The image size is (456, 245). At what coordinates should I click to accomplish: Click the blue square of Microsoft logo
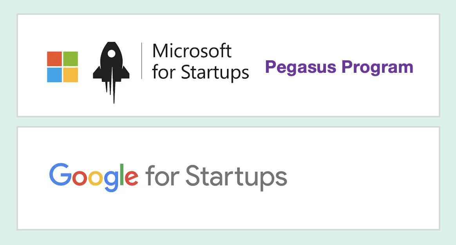[x=54, y=75]
